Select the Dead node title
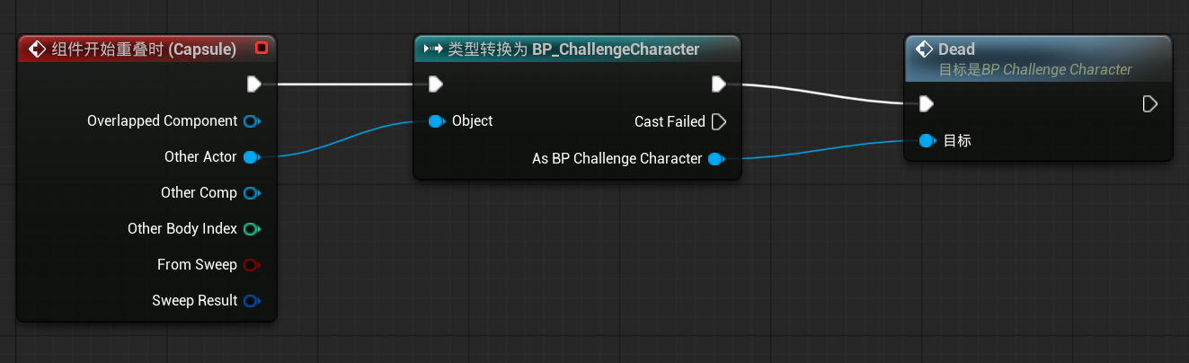Screen dimensions: 1189x363 click(x=956, y=49)
